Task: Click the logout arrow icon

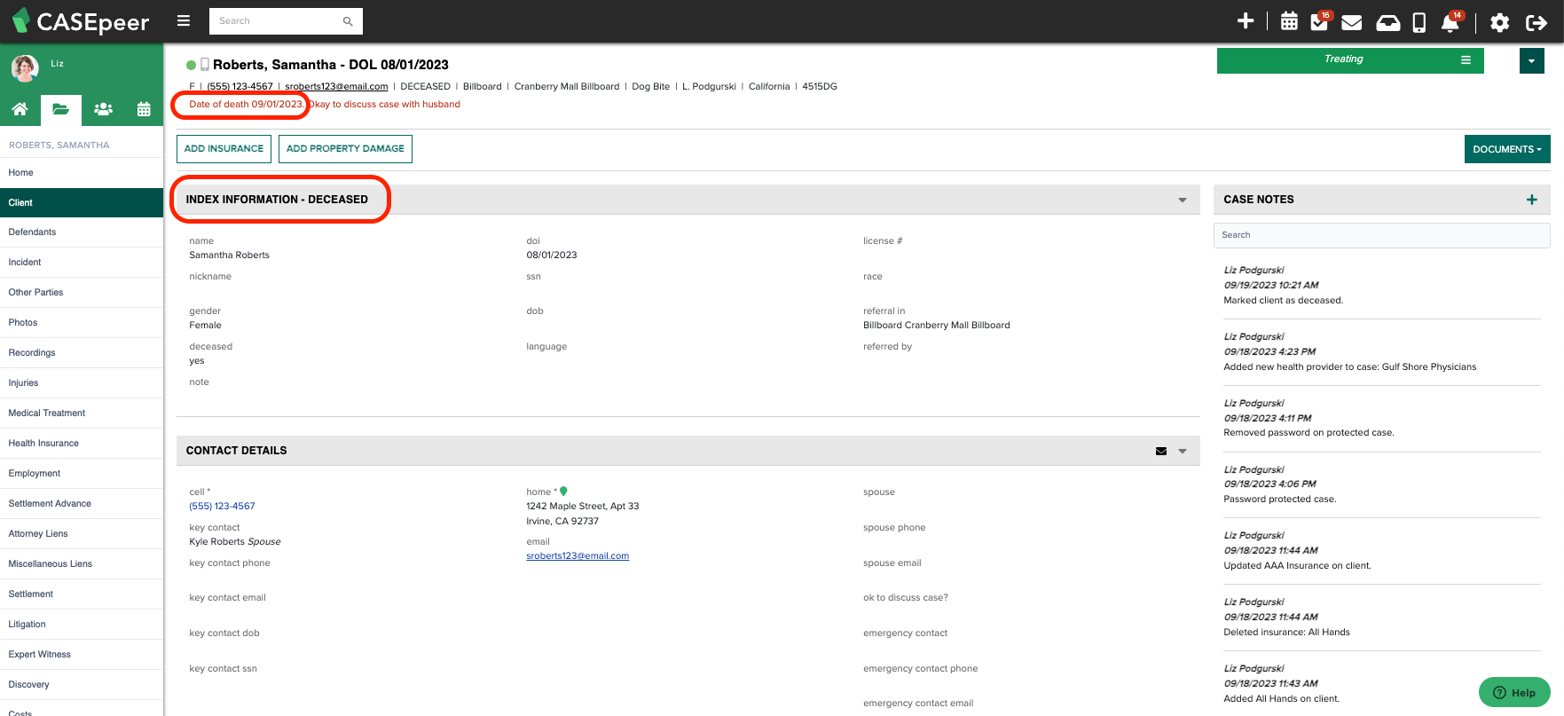Action: click(x=1536, y=22)
